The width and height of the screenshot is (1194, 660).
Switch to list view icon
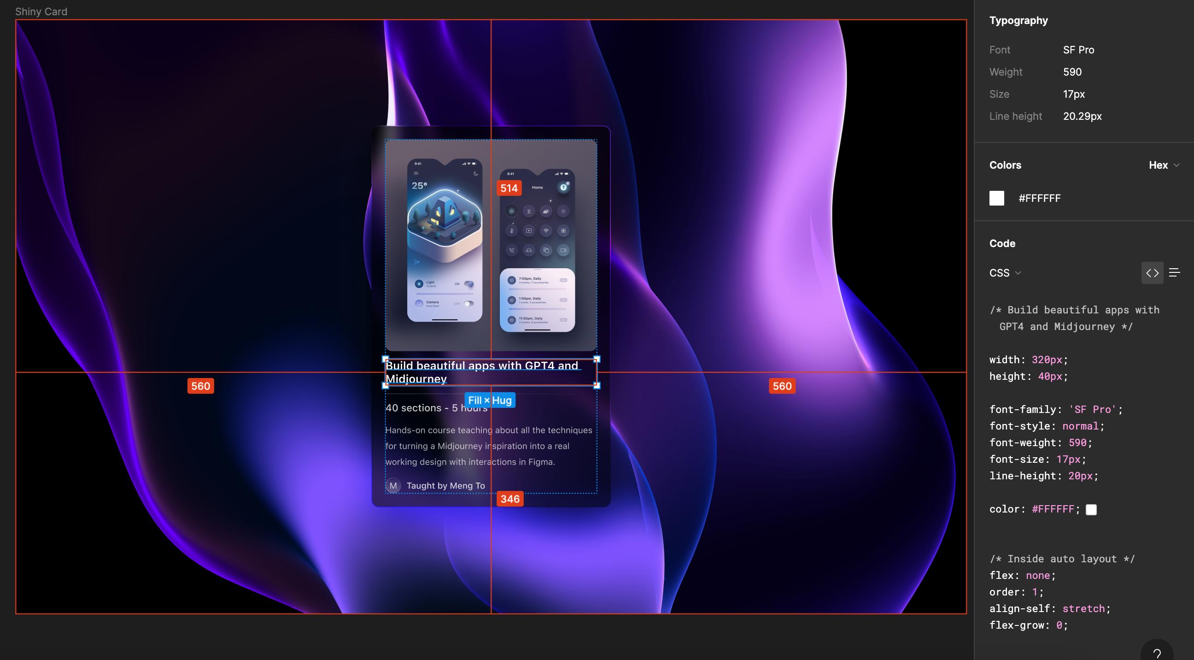point(1174,273)
